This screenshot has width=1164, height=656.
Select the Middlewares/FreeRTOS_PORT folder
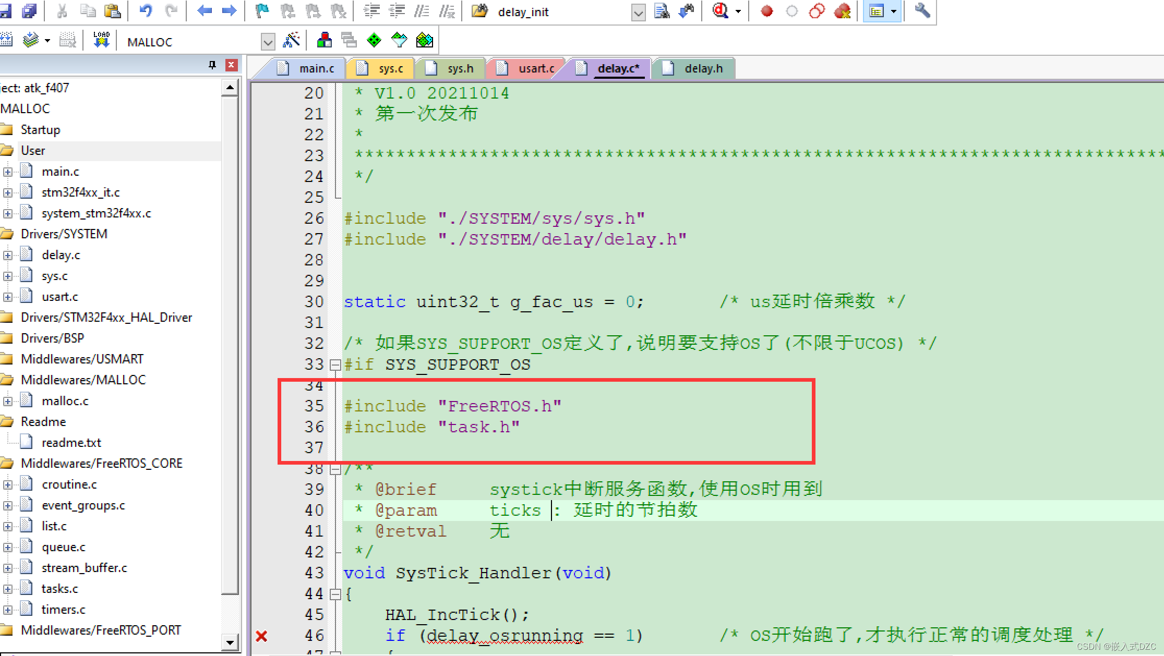101,630
